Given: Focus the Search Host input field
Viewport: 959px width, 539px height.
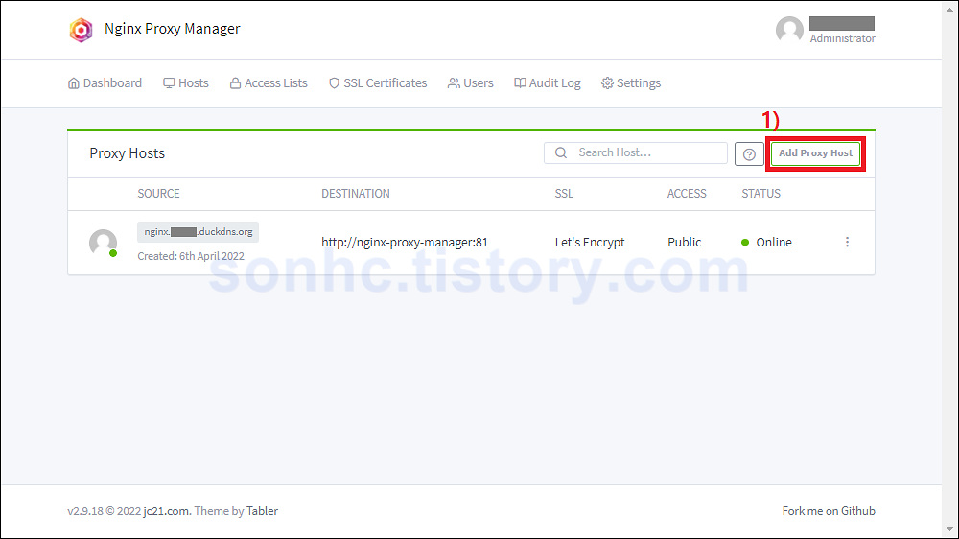Looking at the screenshot, I should [x=636, y=152].
